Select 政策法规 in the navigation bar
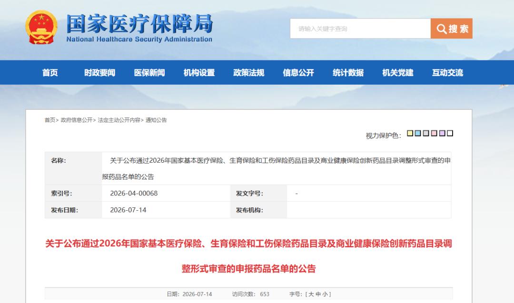 tap(249, 73)
